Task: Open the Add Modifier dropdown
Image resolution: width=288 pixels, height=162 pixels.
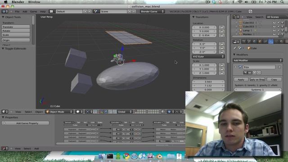Action: [257, 60]
